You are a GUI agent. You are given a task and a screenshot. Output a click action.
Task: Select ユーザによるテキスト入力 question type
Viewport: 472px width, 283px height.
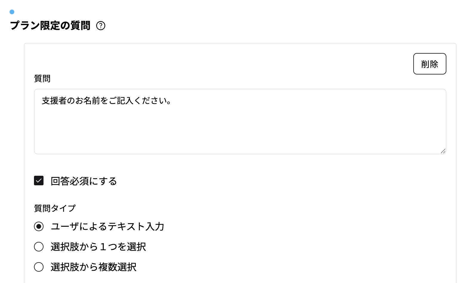tap(38, 226)
